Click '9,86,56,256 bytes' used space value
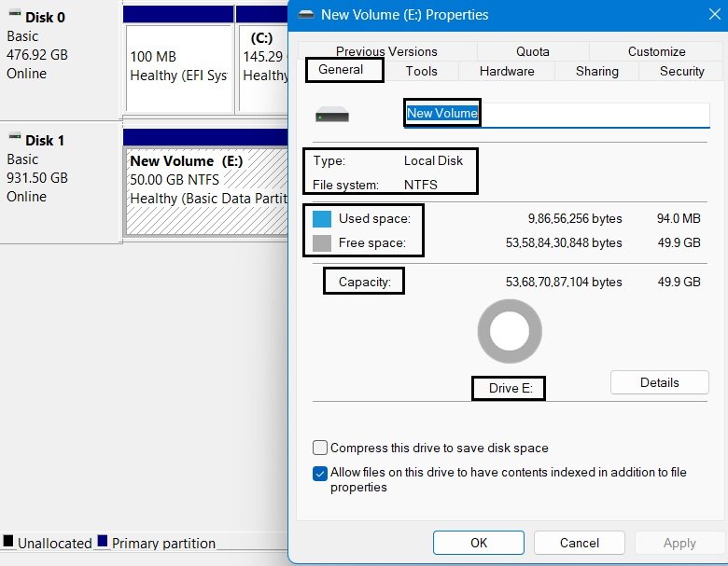Viewport: 728px width, 566px height. [x=574, y=218]
